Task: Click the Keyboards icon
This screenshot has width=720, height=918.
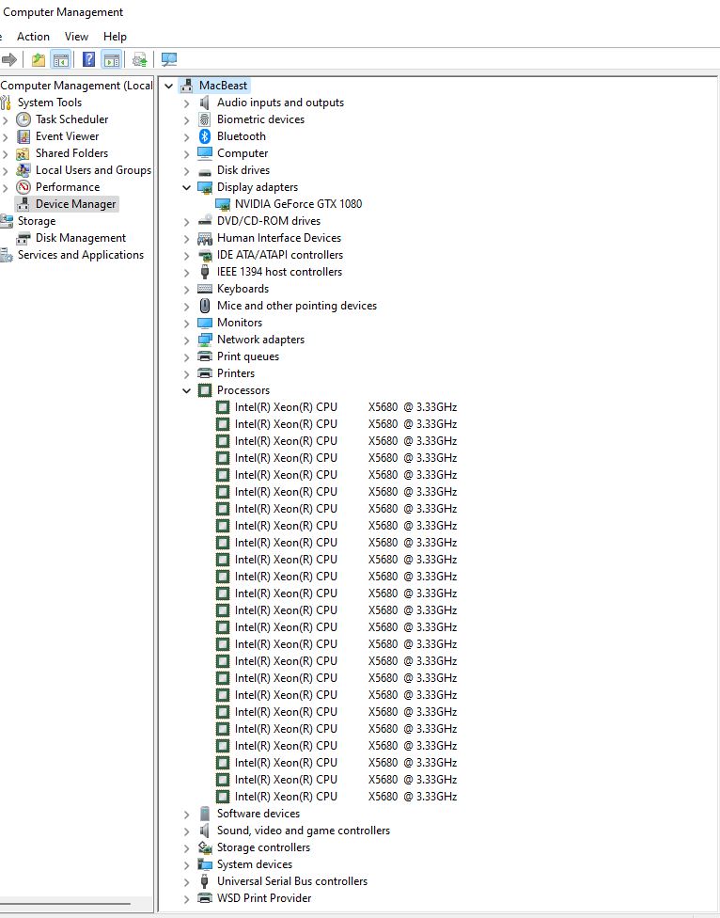Action: pyautogui.click(x=205, y=289)
